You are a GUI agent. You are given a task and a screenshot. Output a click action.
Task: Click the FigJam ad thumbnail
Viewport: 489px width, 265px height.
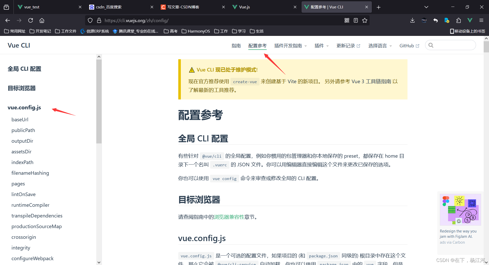460,210
